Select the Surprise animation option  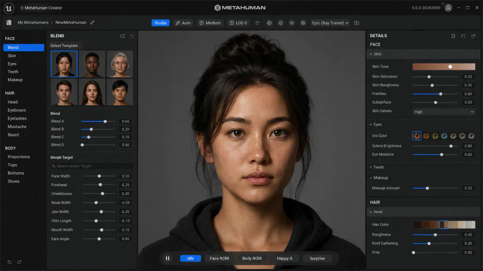tap(317, 258)
